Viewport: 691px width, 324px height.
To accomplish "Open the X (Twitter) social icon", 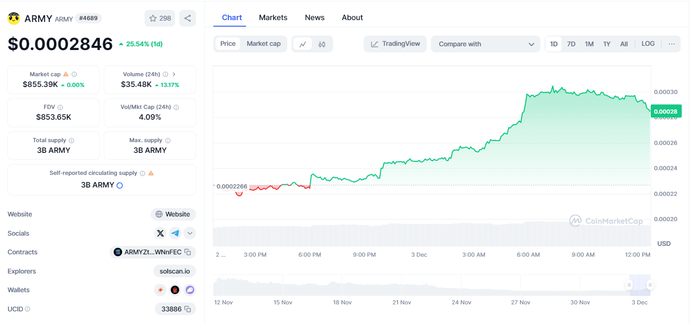I will tap(160, 233).
